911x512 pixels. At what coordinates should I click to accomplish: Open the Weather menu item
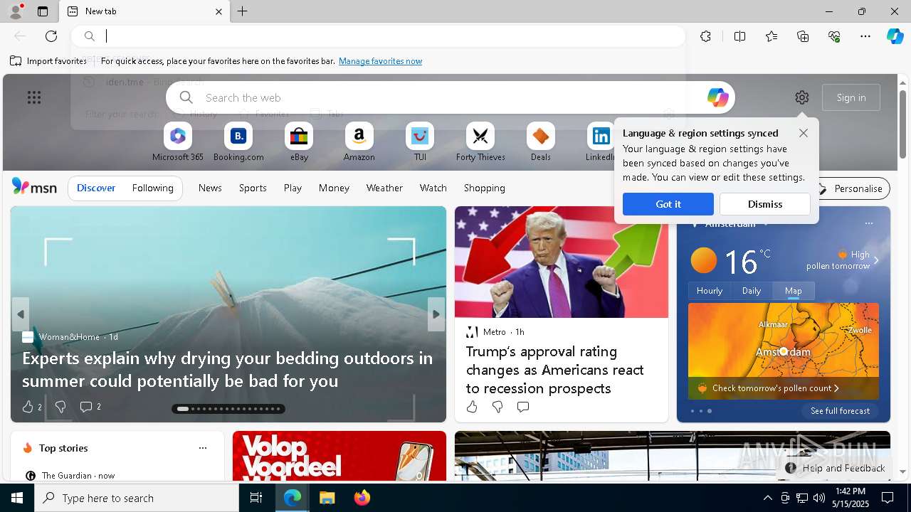click(384, 188)
